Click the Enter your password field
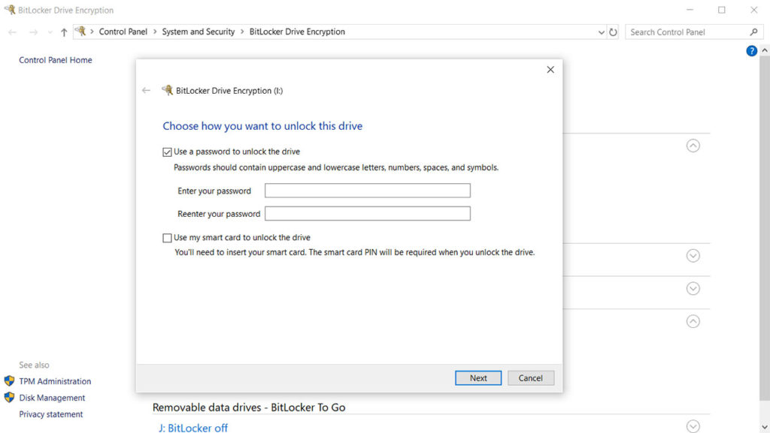The height and width of the screenshot is (433, 770). pyautogui.click(x=367, y=191)
